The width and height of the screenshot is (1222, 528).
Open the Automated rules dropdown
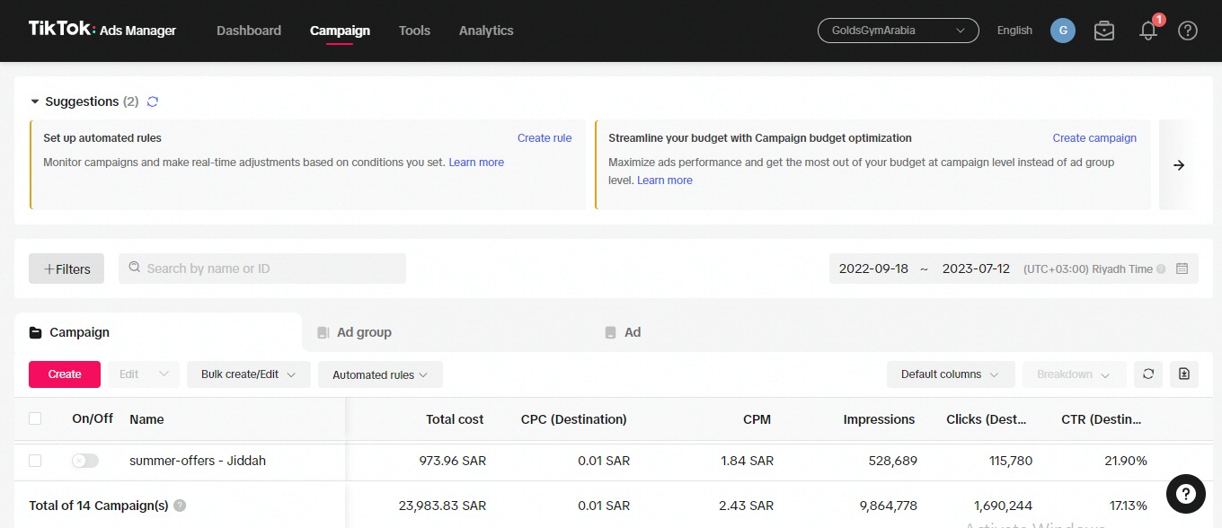pyautogui.click(x=380, y=374)
